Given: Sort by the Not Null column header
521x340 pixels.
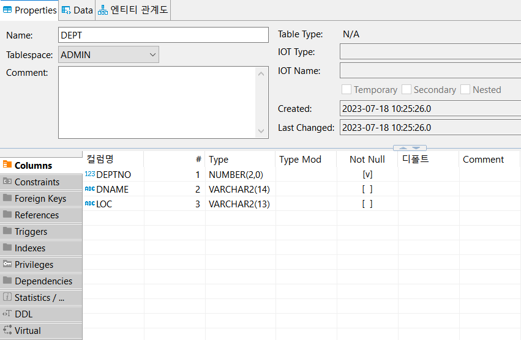Looking at the screenshot, I should 367,160.
